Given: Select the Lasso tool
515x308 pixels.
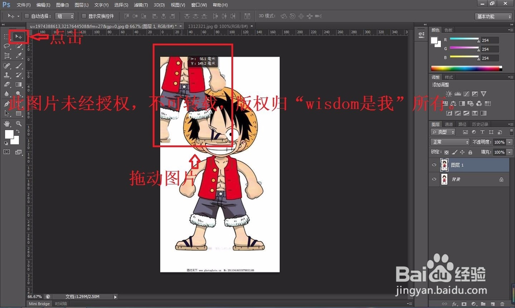Looking at the screenshot, I should [x=6, y=46].
